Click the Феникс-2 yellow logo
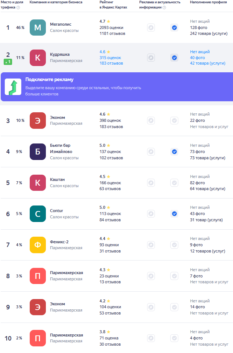 (37, 245)
